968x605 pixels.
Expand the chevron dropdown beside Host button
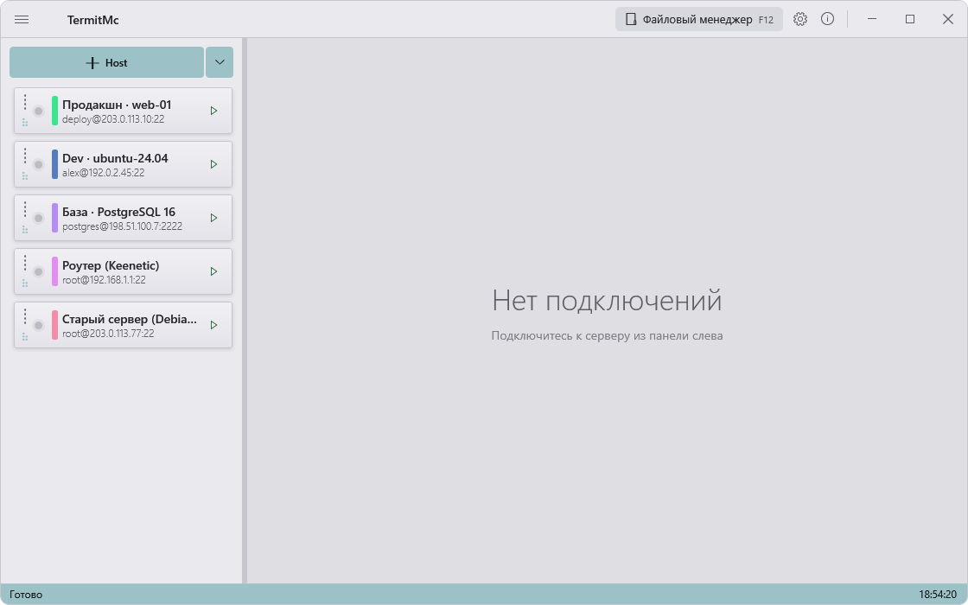point(220,62)
